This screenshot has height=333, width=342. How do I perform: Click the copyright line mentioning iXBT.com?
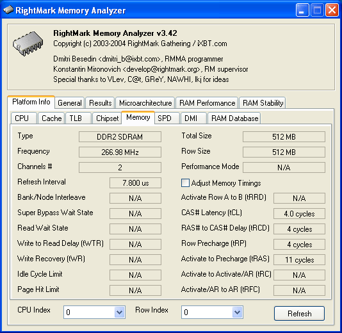140,44
